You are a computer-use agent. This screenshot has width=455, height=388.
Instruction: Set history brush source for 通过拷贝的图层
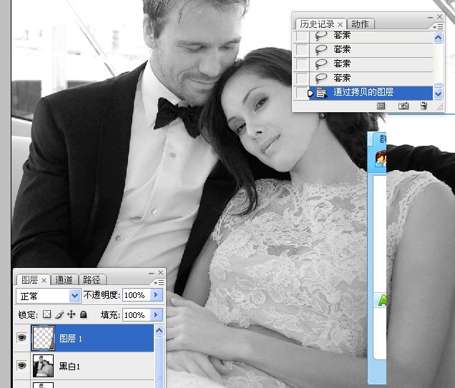click(x=301, y=93)
